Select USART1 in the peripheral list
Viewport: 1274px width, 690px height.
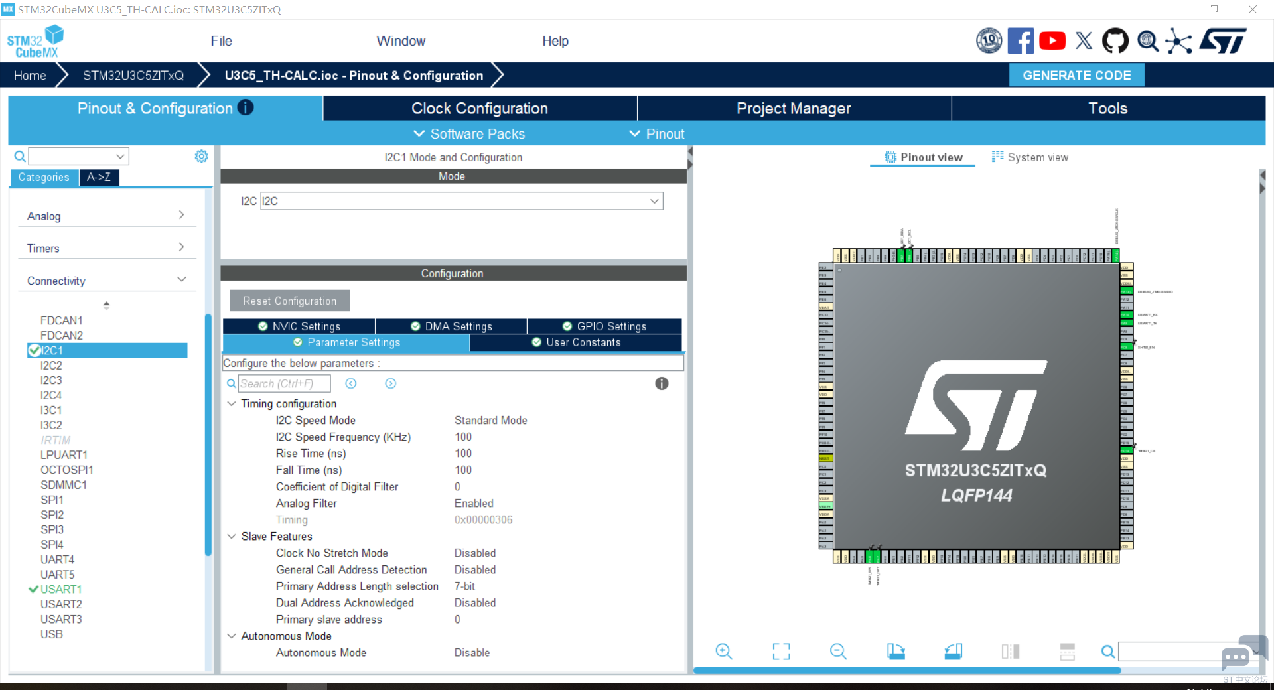pyautogui.click(x=60, y=589)
